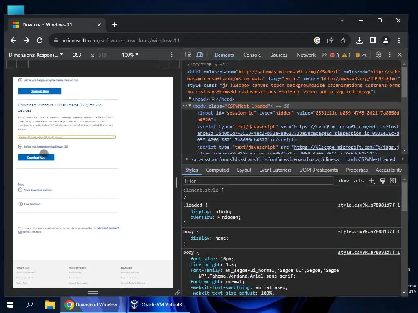This screenshot has width=418, height=313.
Task: Go forward with the browser forward arrow
Action: tap(27, 40)
